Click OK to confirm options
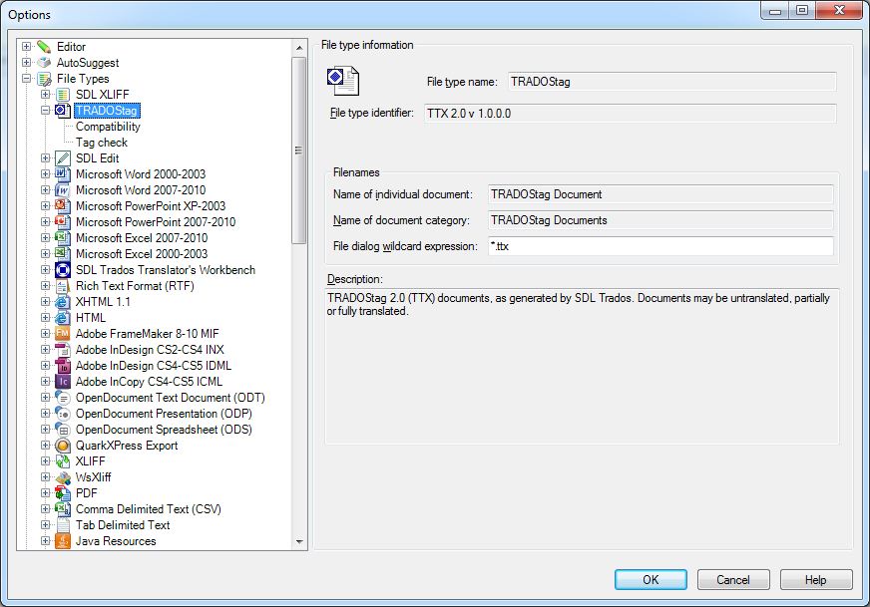870x607 pixels. pyautogui.click(x=651, y=580)
